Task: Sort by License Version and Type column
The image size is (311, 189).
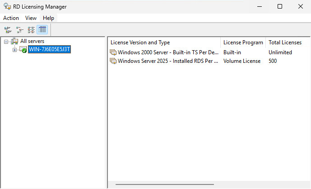Action: [x=164, y=43]
